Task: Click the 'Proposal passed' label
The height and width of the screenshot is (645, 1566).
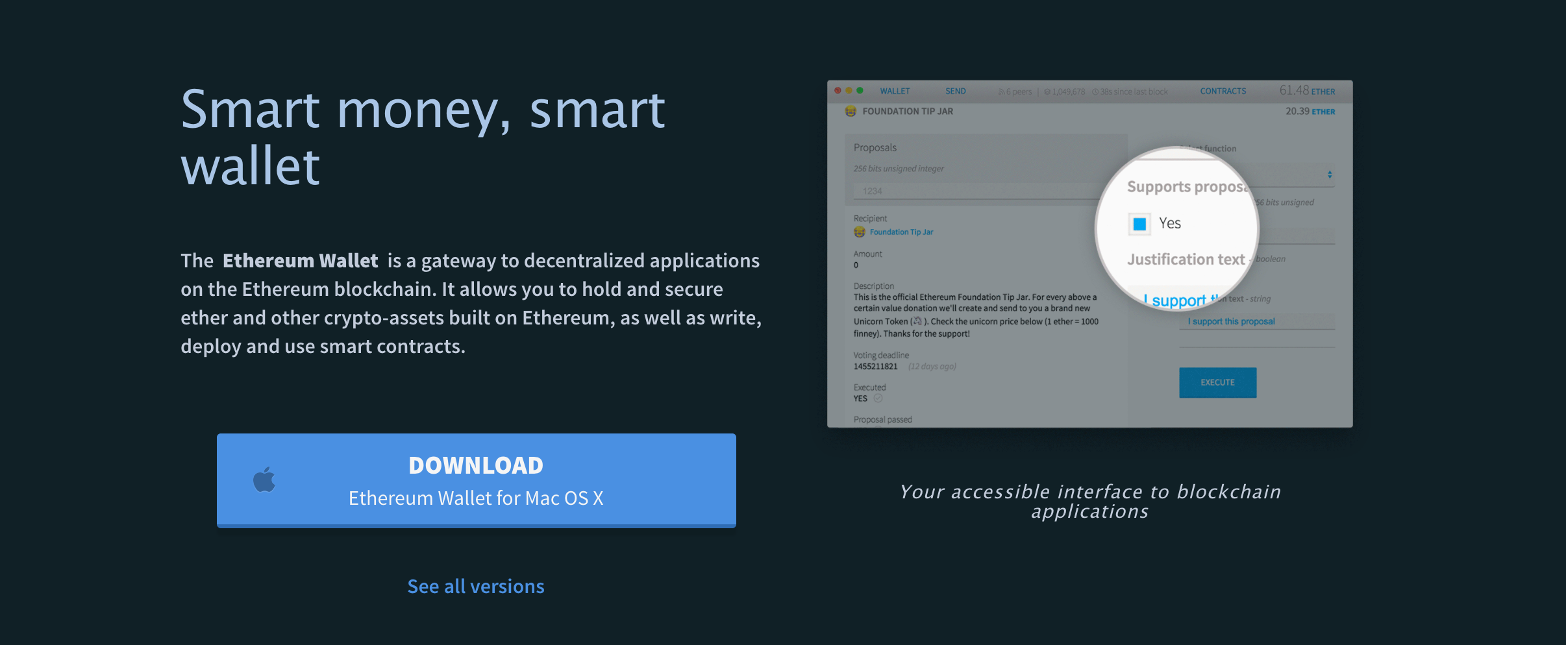Action: (882, 420)
